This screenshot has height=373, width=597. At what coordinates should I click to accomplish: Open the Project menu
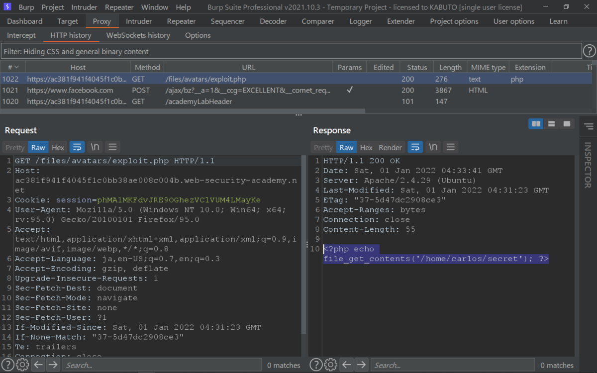53,7
